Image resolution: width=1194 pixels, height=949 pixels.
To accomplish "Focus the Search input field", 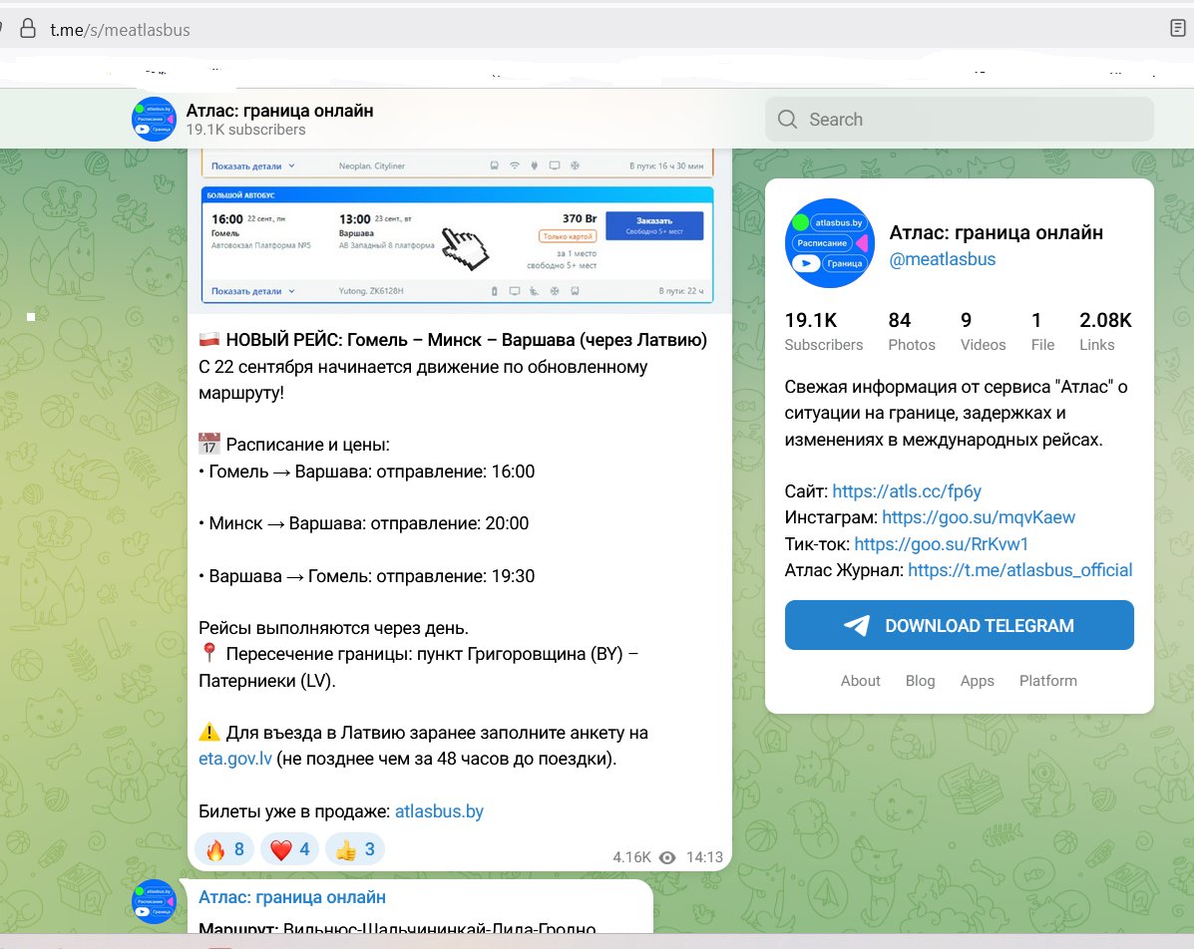I will [x=960, y=119].
